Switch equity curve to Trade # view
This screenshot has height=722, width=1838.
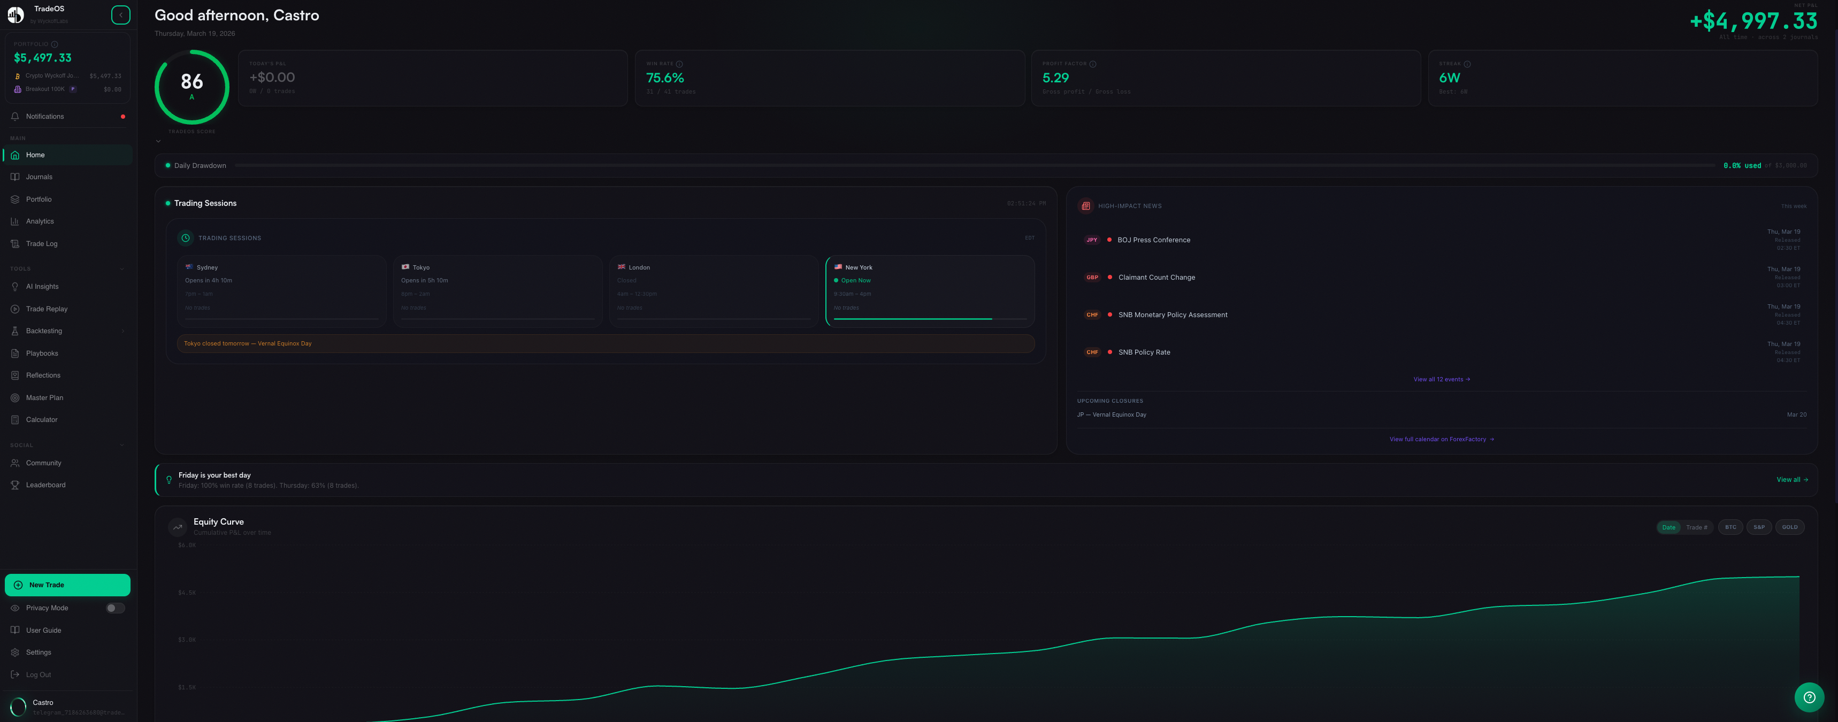pos(1696,526)
